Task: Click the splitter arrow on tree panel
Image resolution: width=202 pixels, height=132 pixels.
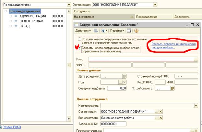Action: click(69, 65)
